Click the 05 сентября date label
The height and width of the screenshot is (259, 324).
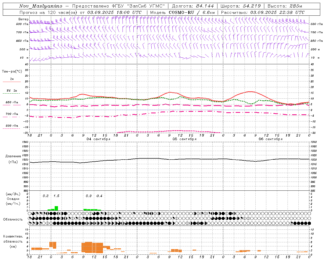coord(185,139)
